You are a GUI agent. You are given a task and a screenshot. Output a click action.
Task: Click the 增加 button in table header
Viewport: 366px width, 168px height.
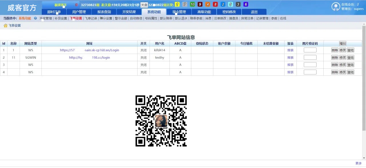point(343,44)
